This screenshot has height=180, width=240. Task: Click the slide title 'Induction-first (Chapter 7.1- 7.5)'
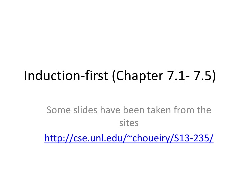[x=120, y=76]
